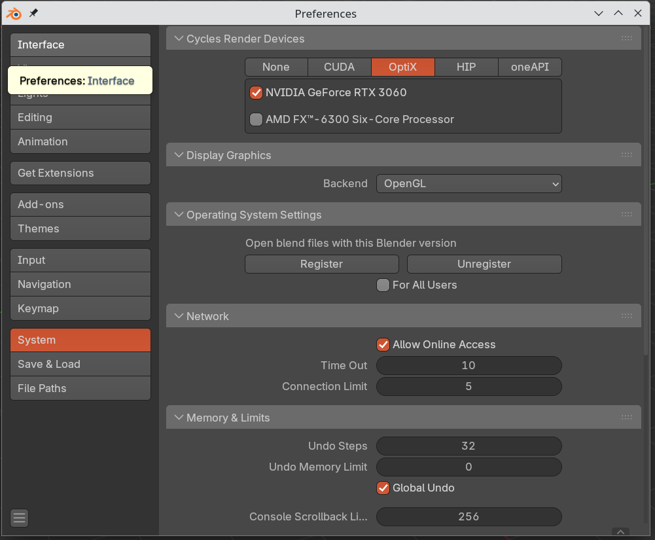Toggle the Global Undo checkbox
The image size is (655, 540).
tap(383, 488)
